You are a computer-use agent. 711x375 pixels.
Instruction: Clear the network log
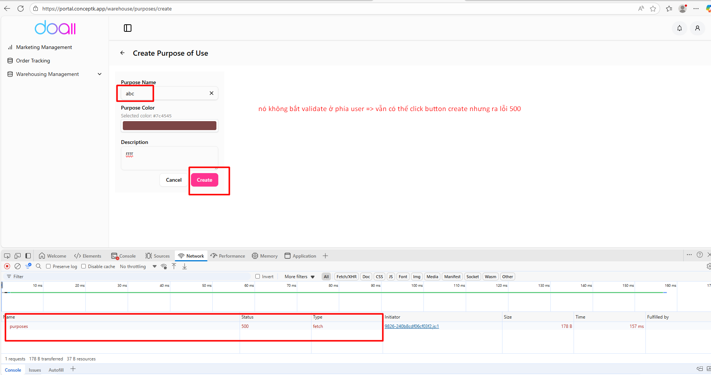coord(18,266)
